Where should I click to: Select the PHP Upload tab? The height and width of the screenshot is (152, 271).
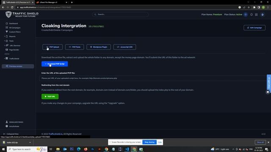click(x=53, y=47)
